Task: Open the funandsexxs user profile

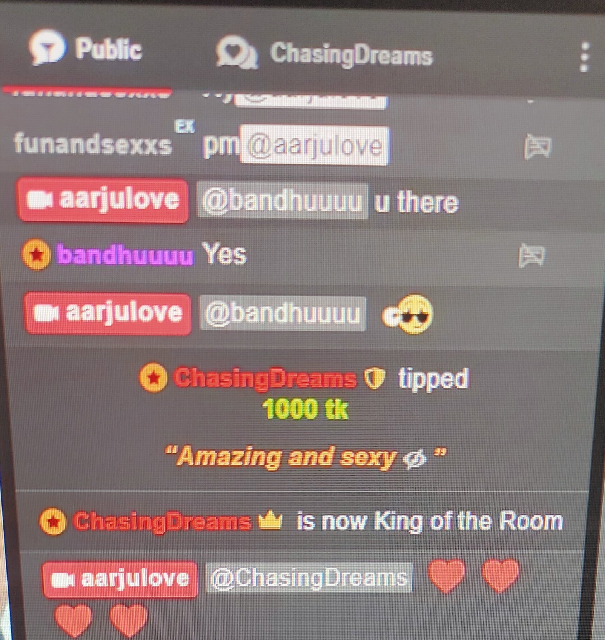Action: coord(93,144)
